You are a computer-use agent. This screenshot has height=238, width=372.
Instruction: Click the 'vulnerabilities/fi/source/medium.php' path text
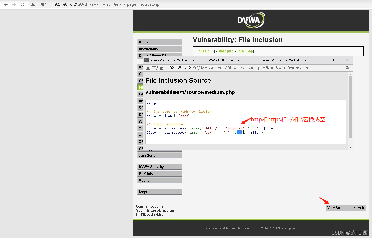click(x=190, y=92)
